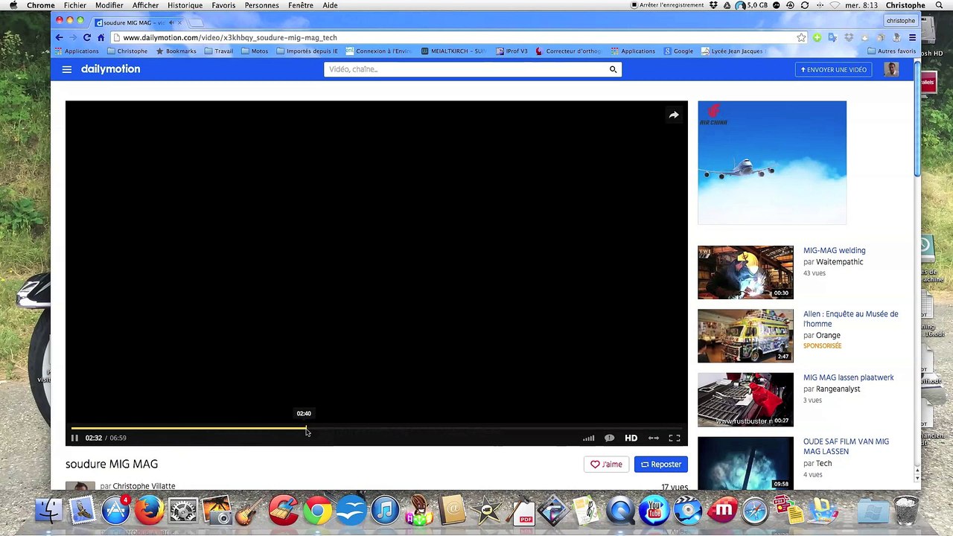Image resolution: width=953 pixels, height=536 pixels.
Task: Open the Travail bookmarks folder
Action: pyautogui.click(x=219, y=51)
